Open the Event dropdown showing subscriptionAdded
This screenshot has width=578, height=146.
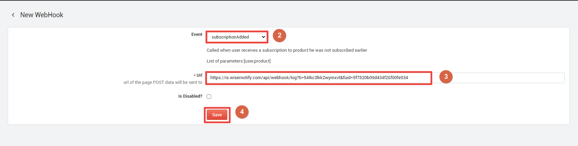pyautogui.click(x=237, y=37)
